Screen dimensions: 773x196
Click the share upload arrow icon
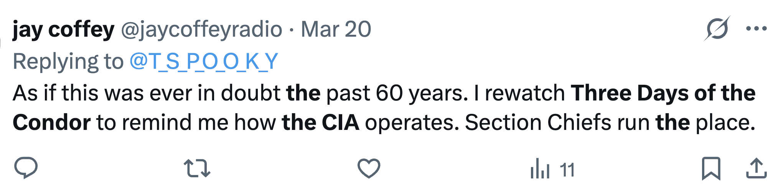tap(756, 168)
